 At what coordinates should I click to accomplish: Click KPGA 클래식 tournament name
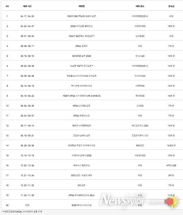82,46
